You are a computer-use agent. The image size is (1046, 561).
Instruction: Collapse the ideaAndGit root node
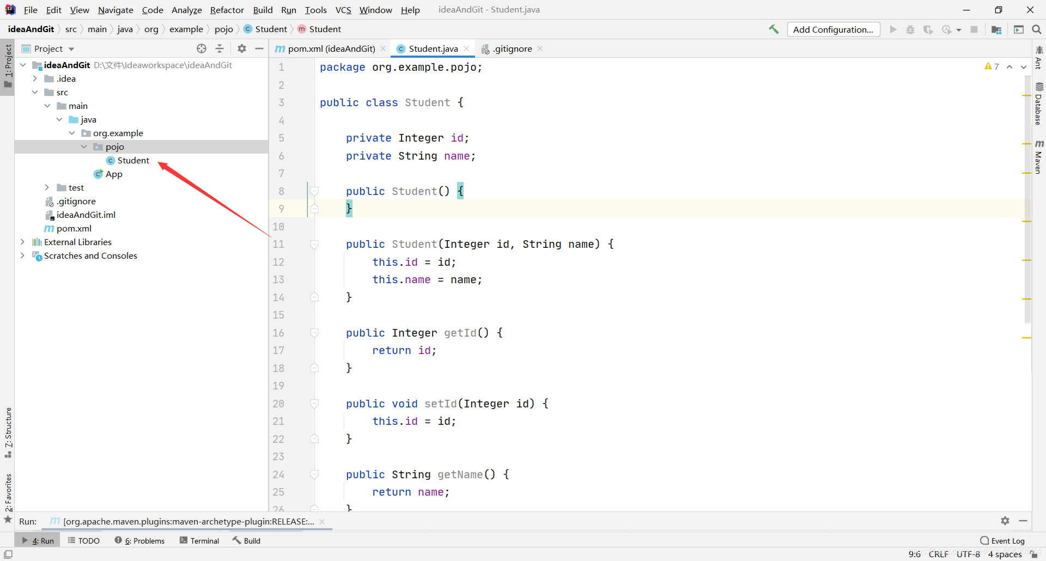click(23, 65)
